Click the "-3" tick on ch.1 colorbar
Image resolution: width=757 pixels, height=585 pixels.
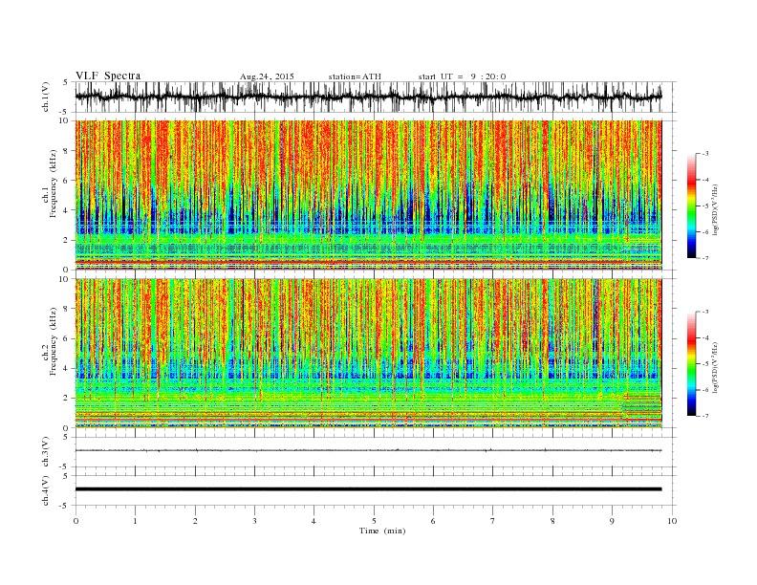[x=705, y=154]
